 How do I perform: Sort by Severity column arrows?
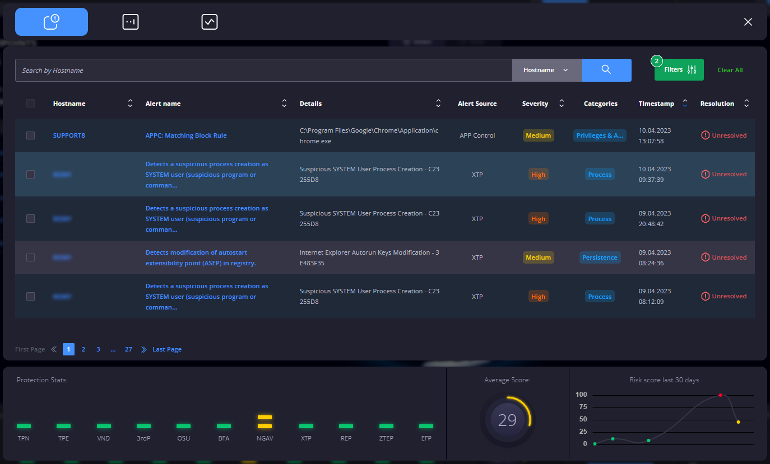click(562, 104)
